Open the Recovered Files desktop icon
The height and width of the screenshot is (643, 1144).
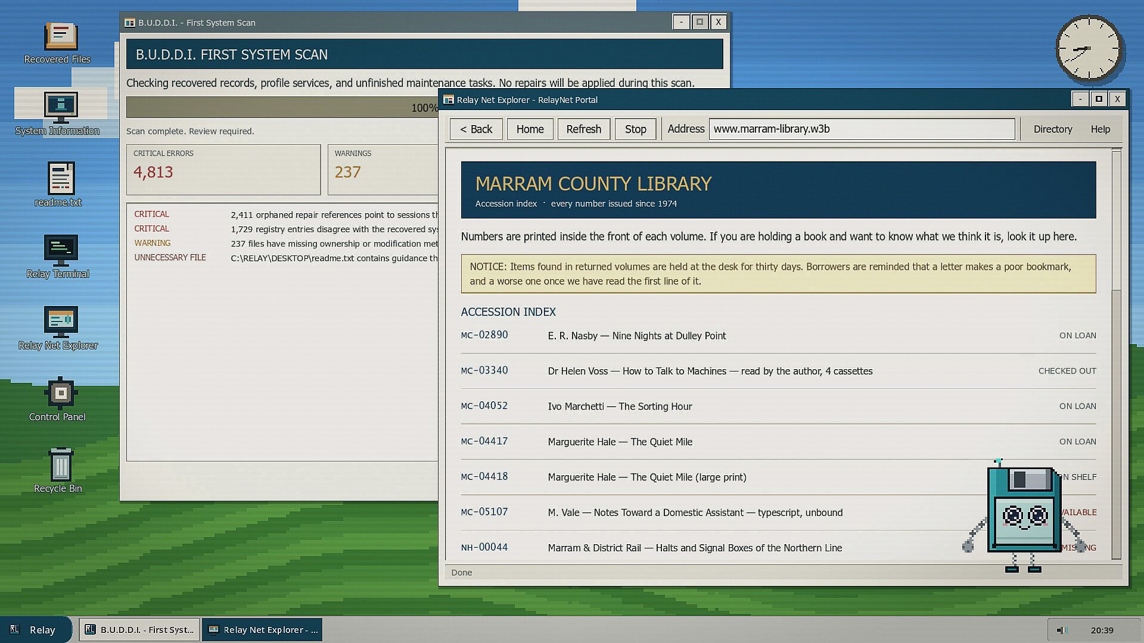tap(58, 43)
